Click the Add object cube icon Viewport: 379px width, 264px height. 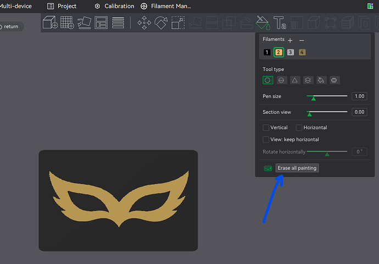click(x=50, y=23)
